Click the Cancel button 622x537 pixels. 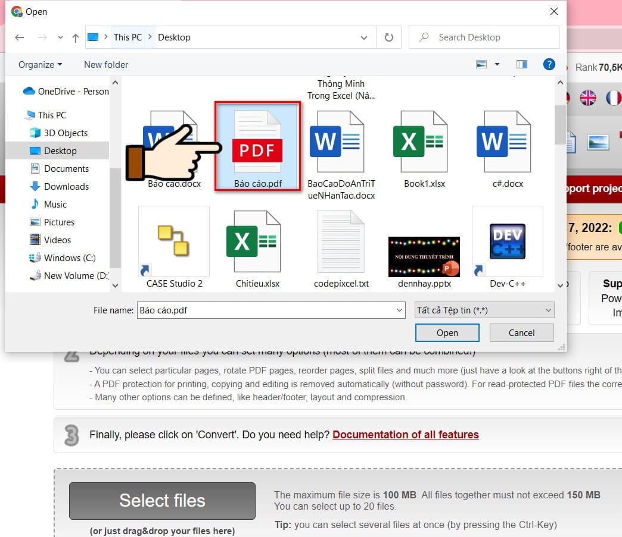click(x=522, y=332)
